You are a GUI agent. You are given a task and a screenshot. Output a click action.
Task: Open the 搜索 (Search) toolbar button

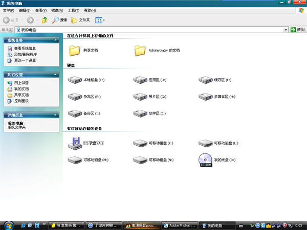click(x=59, y=20)
